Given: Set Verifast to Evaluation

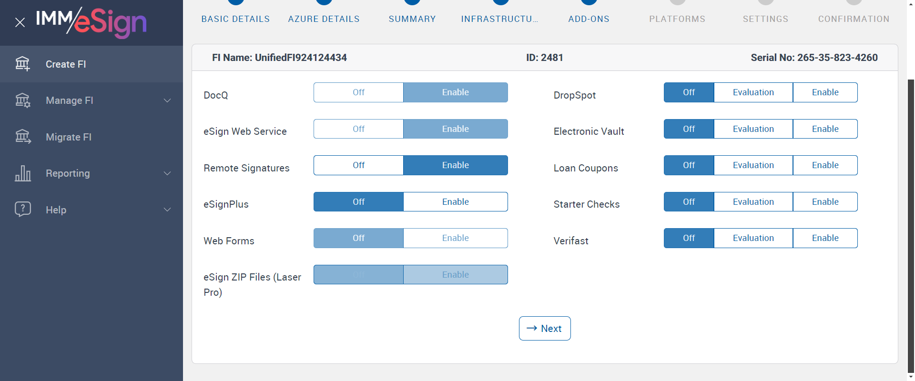Looking at the screenshot, I should pos(753,238).
